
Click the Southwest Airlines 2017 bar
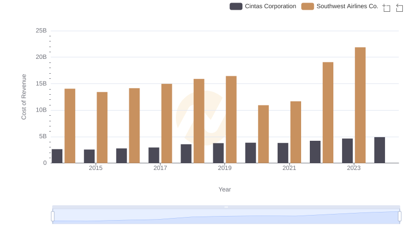click(x=167, y=123)
